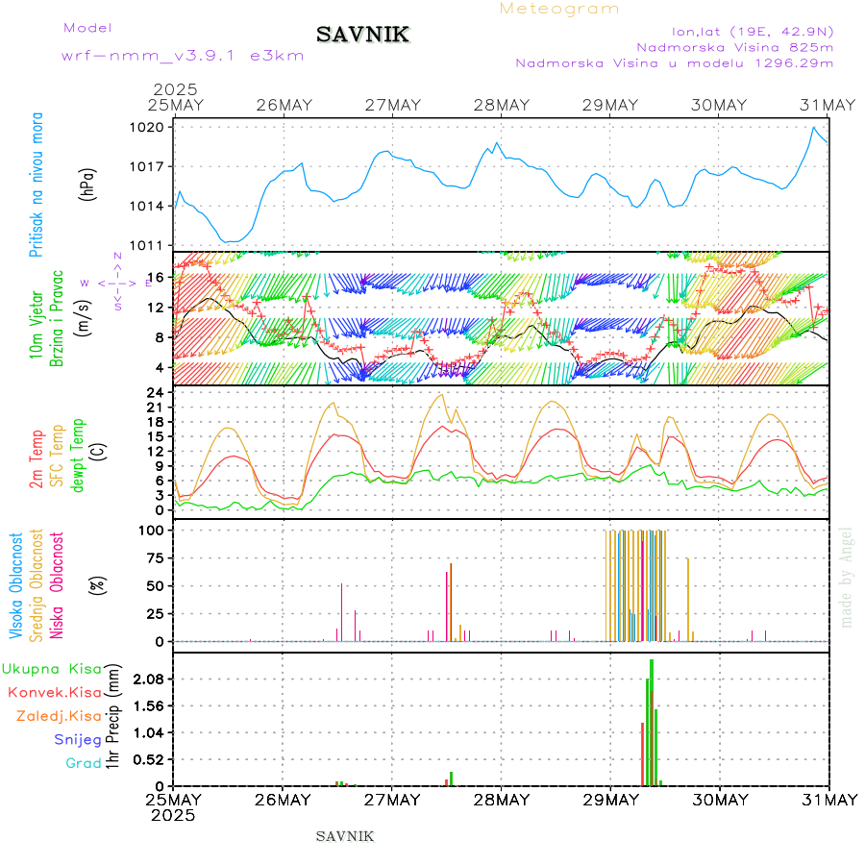Viewport: 865px width, 865px height.
Task: Click the Pritisak na nivou mora axis label
Action: coord(37,186)
